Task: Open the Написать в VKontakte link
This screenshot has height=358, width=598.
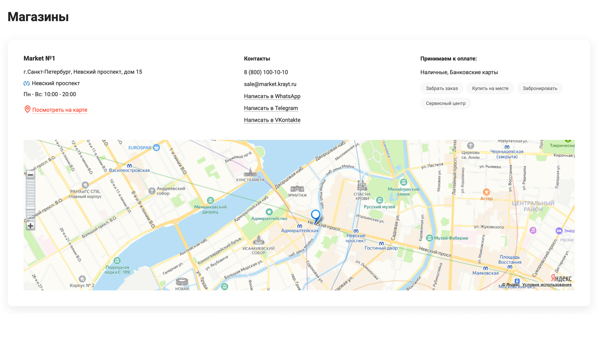Action: [272, 120]
